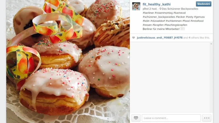219x123 pixels.
Task: Select the #karneval hashtag
Action: [x=180, y=13]
